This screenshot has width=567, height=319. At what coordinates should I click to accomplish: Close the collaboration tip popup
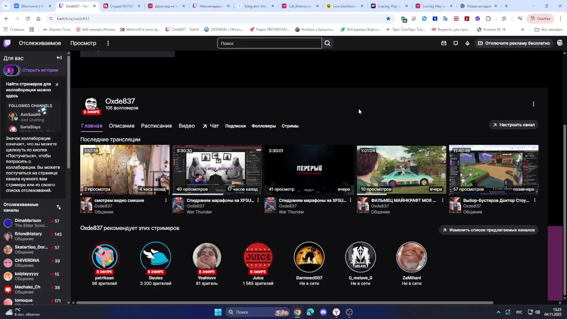57,84
